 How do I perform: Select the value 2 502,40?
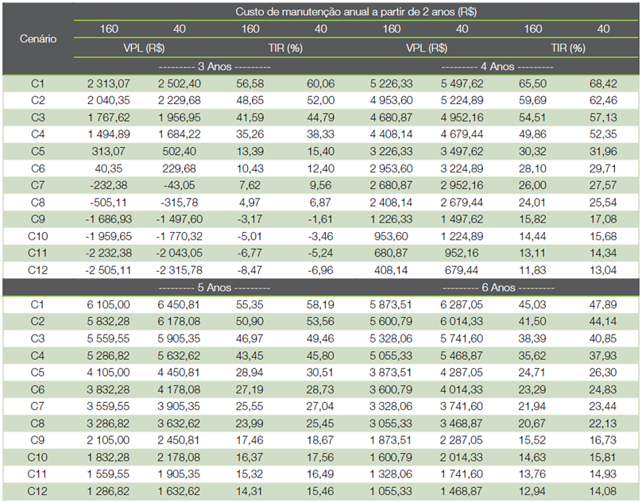(180, 83)
